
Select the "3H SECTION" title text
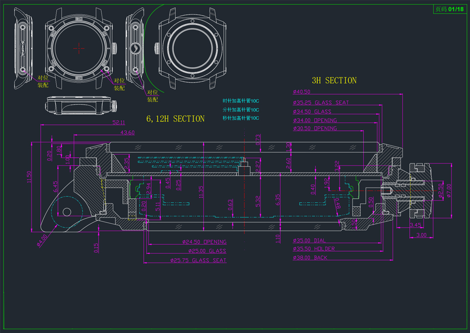tap(334, 80)
